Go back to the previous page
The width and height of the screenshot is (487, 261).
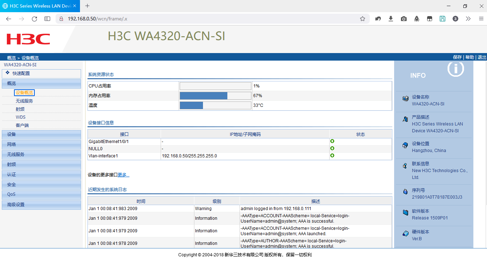pos(9,19)
